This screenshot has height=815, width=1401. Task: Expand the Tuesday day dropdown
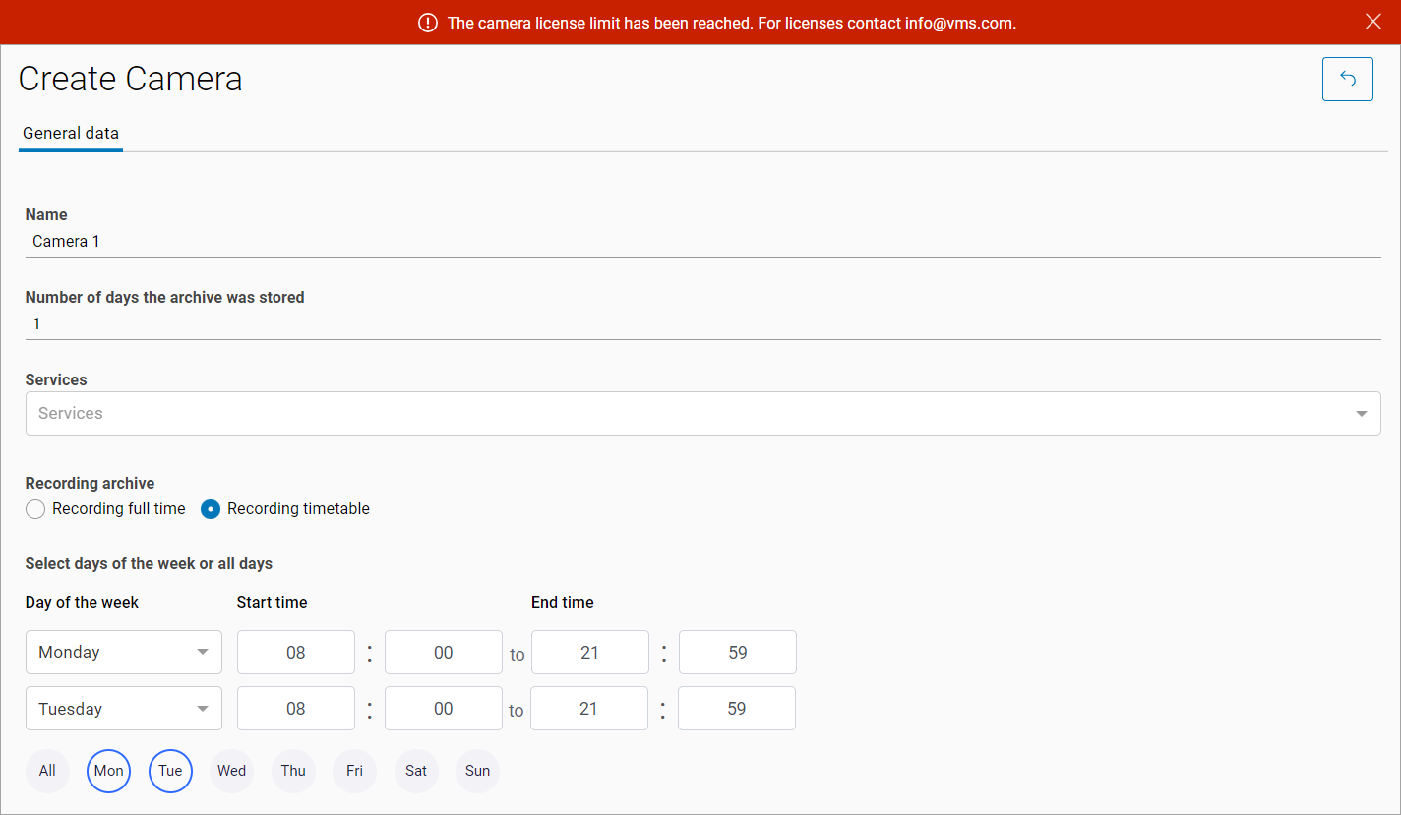point(124,709)
